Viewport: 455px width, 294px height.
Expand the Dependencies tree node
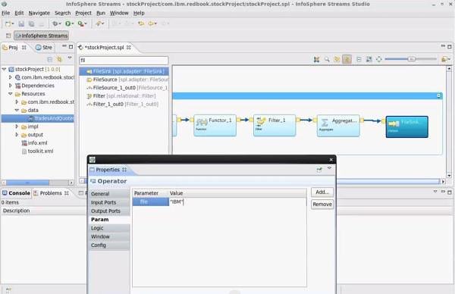[x=11, y=86]
